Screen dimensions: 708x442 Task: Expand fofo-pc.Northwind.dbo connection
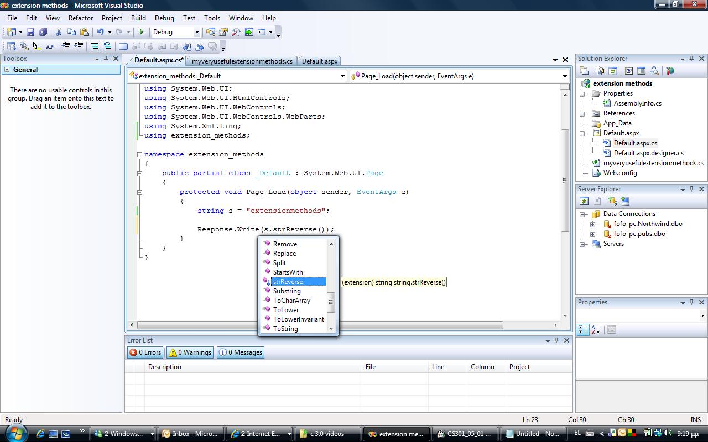tap(593, 224)
